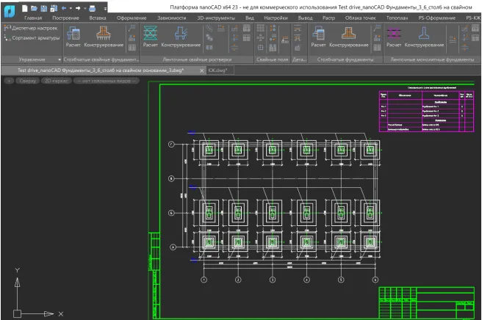Click Расчет in Ленточные свайные ростверки group
The height and width of the screenshot is (320, 482).
click(x=150, y=36)
